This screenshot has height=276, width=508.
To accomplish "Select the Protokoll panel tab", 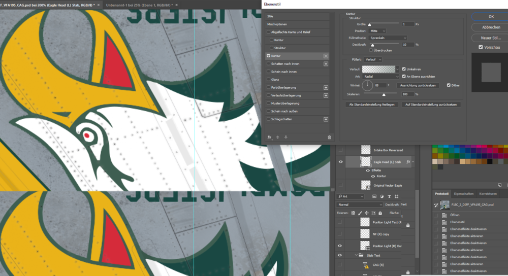I will (x=441, y=194).
